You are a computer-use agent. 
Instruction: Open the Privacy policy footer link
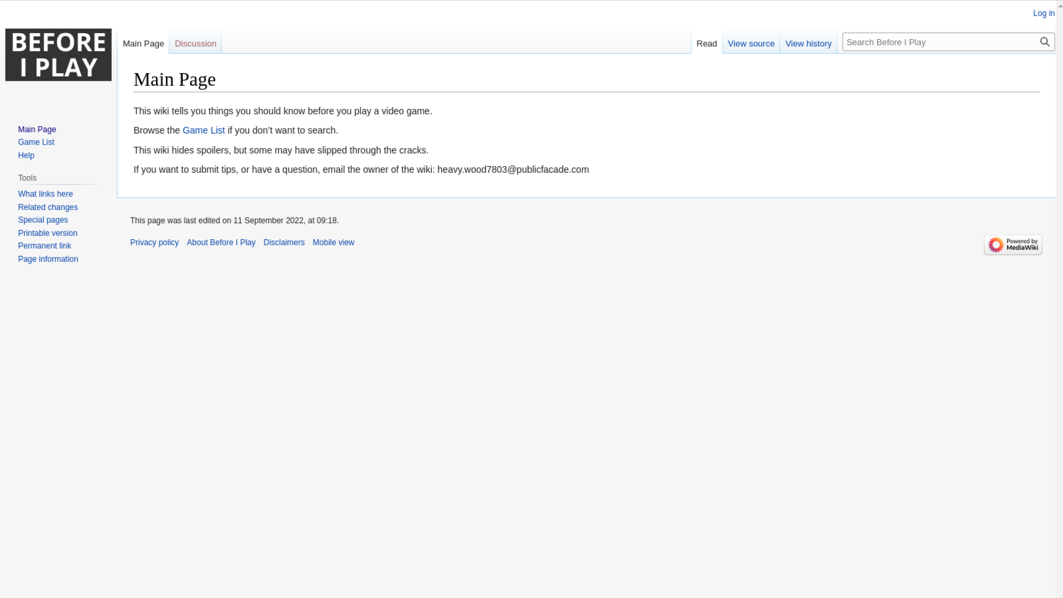[154, 243]
